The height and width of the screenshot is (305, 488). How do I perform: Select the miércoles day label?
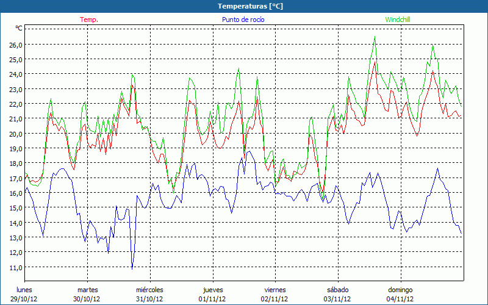coord(149,290)
